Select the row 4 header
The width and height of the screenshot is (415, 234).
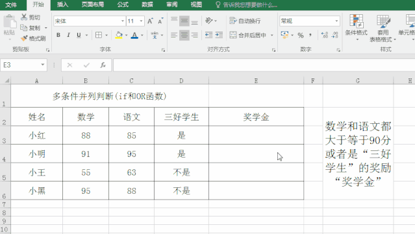click(x=5, y=154)
